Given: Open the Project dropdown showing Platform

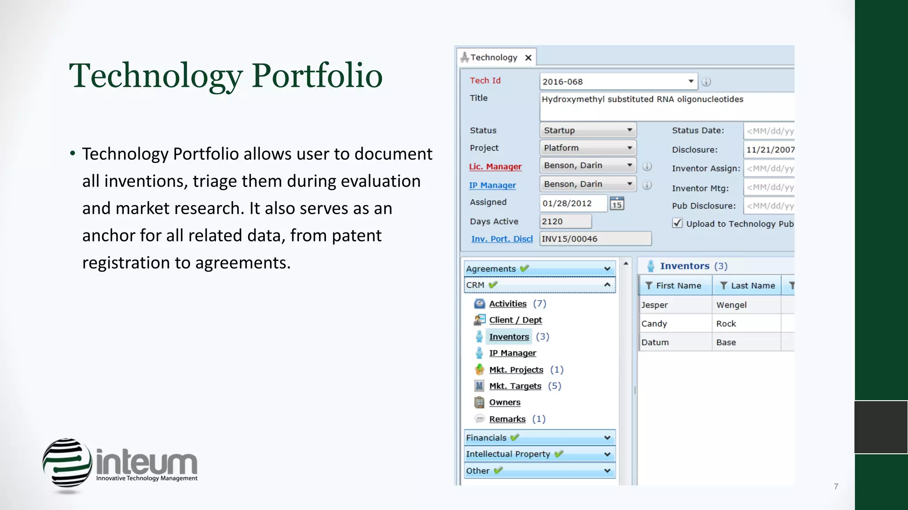Looking at the screenshot, I should click(x=630, y=148).
